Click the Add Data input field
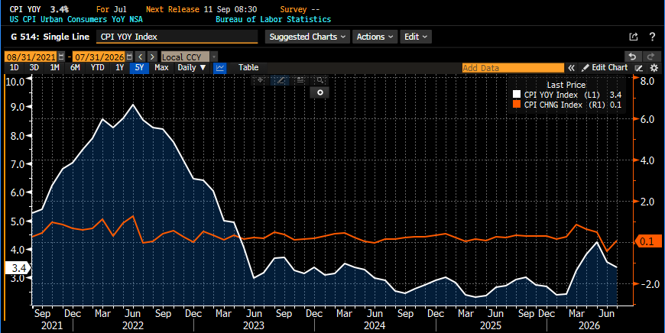The height and width of the screenshot is (333, 665). coord(513,68)
